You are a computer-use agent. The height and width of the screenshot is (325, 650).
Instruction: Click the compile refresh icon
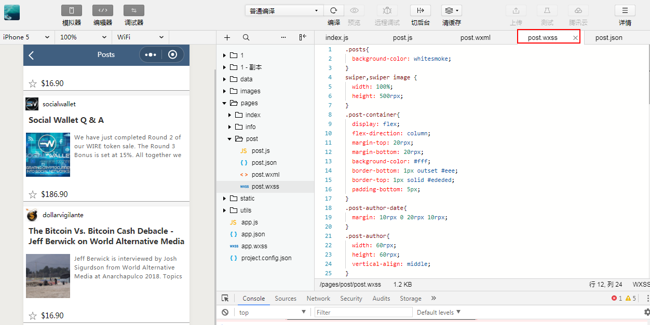tap(333, 10)
